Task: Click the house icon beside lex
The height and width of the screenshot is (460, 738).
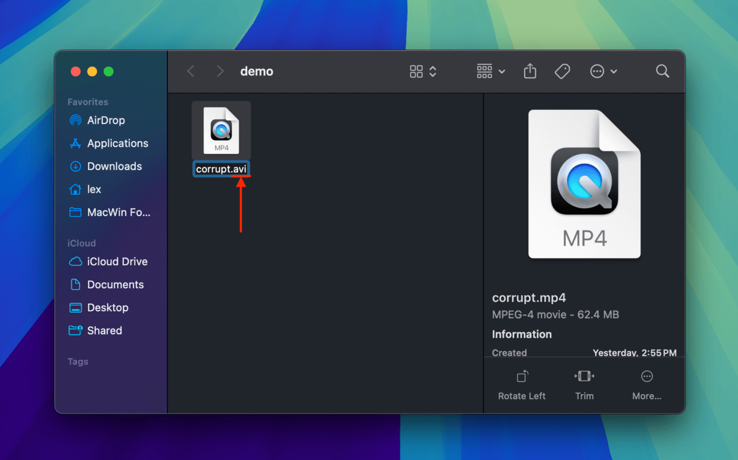Action: (x=76, y=189)
